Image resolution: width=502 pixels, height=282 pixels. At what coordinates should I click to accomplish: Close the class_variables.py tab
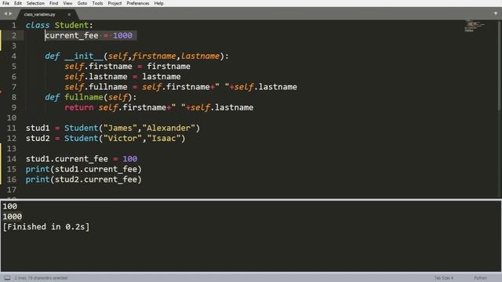coord(69,14)
